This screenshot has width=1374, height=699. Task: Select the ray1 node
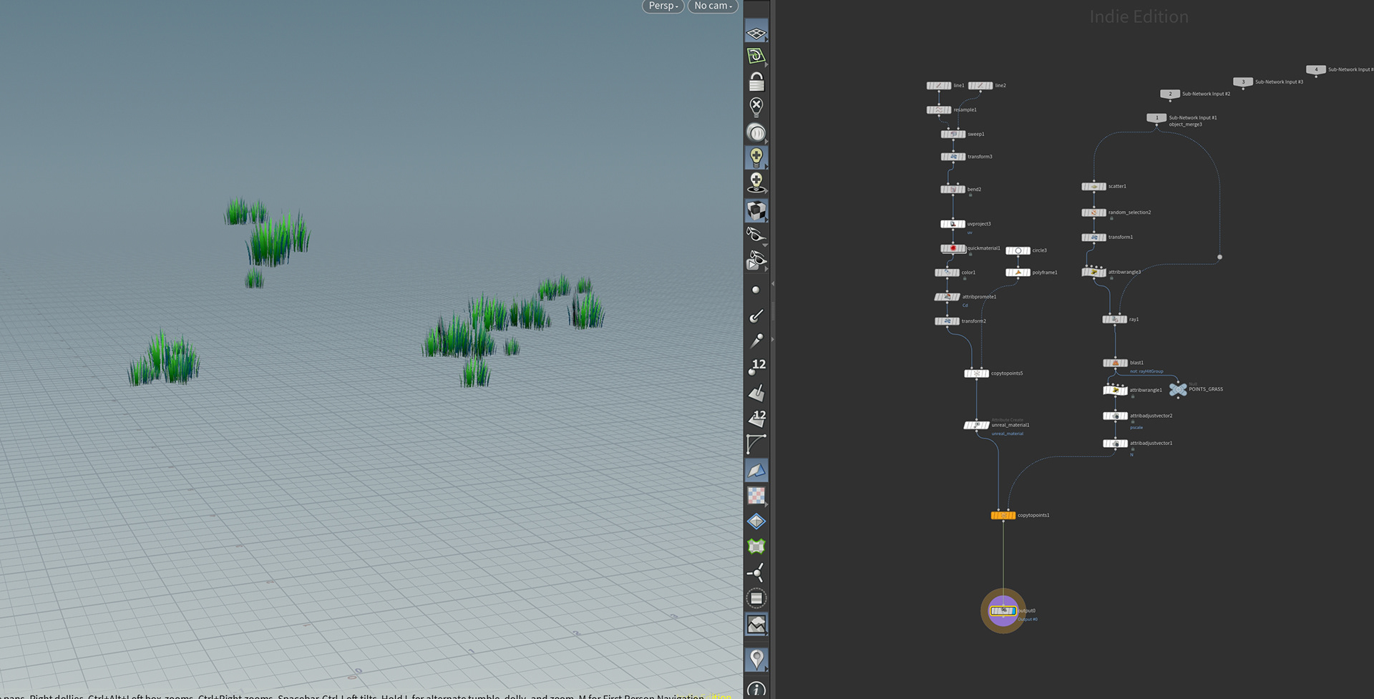(x=1114, y=320)
